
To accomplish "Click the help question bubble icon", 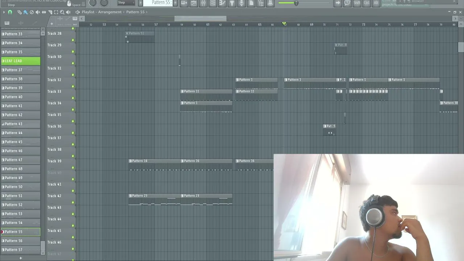I will point(347,3).
